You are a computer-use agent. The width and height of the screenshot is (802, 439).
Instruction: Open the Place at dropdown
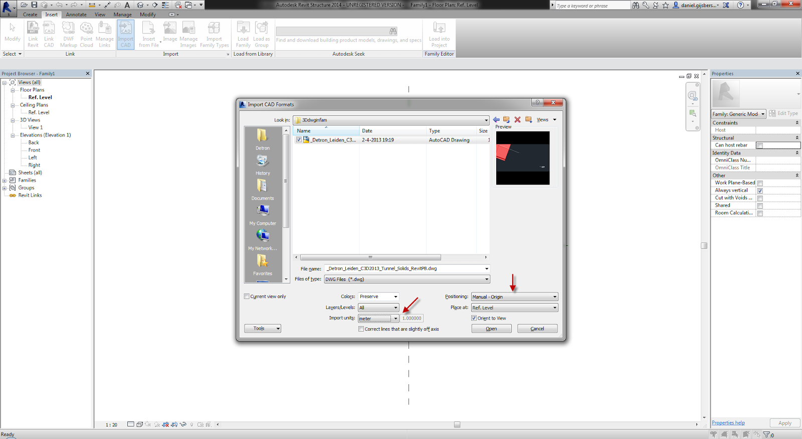pos(514,308)
